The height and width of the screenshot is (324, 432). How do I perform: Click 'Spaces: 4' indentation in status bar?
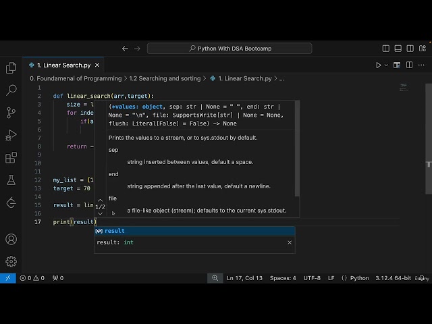(x=283, y=278)
